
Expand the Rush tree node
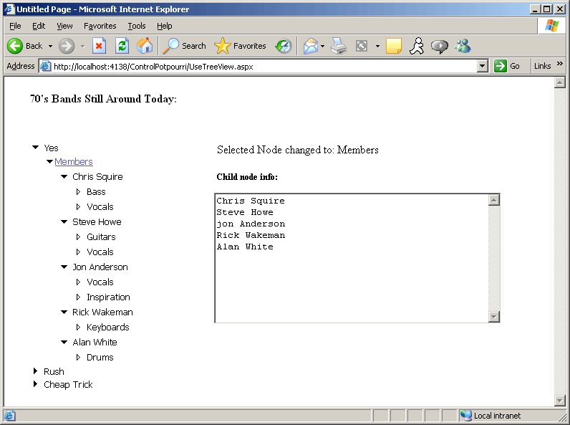pyautogui.click(x=35, y=371)
